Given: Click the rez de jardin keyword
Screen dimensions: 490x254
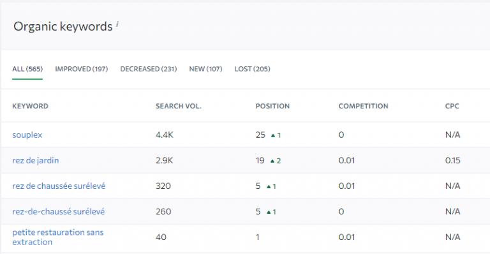Looking at the screenshot, I should pos(36,161).
